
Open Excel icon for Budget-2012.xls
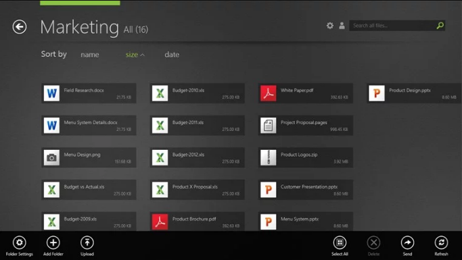coord(160,157)
